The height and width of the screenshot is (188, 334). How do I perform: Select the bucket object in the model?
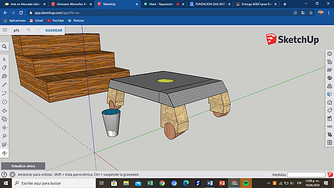[111, 123]
